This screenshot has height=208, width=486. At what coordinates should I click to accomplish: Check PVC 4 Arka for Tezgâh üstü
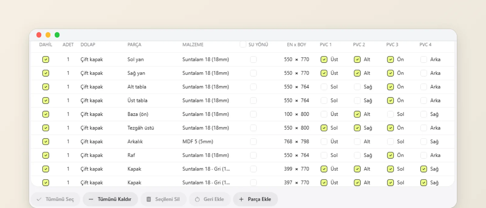pos(424,128)
